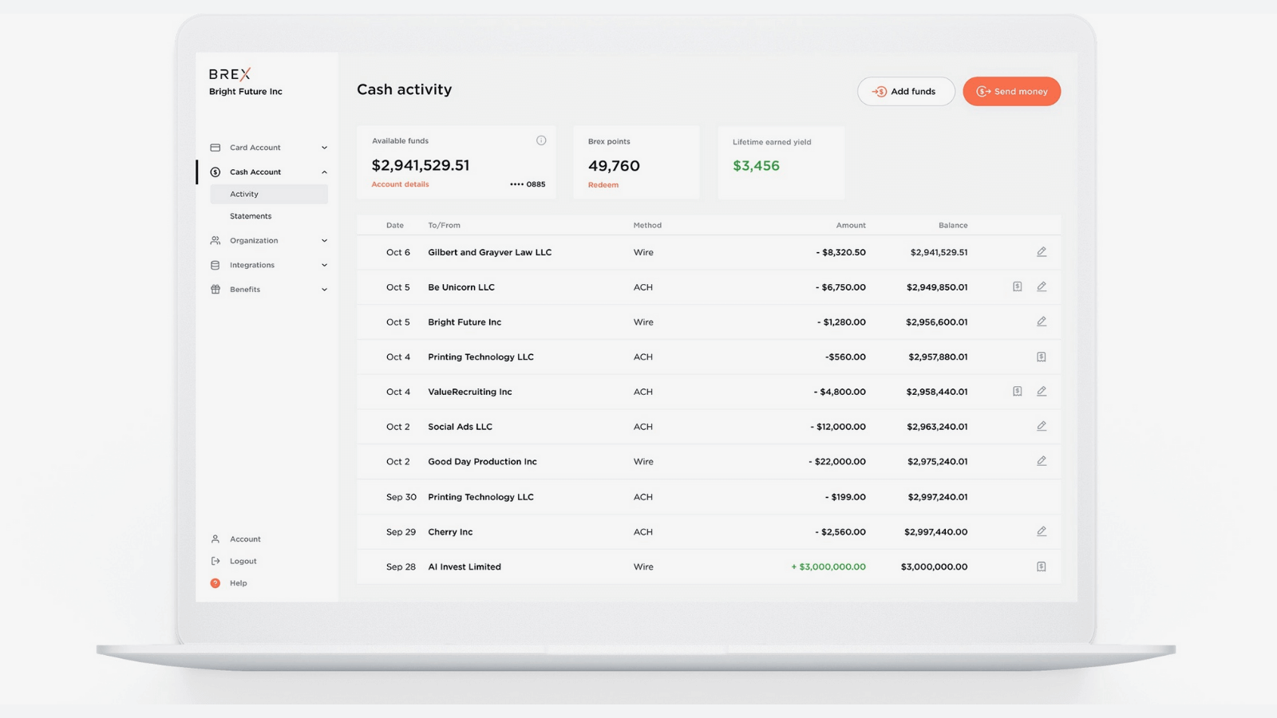Select Card Account in the sidebar
Screen dimensions: 1277x718
coord(255,148)
